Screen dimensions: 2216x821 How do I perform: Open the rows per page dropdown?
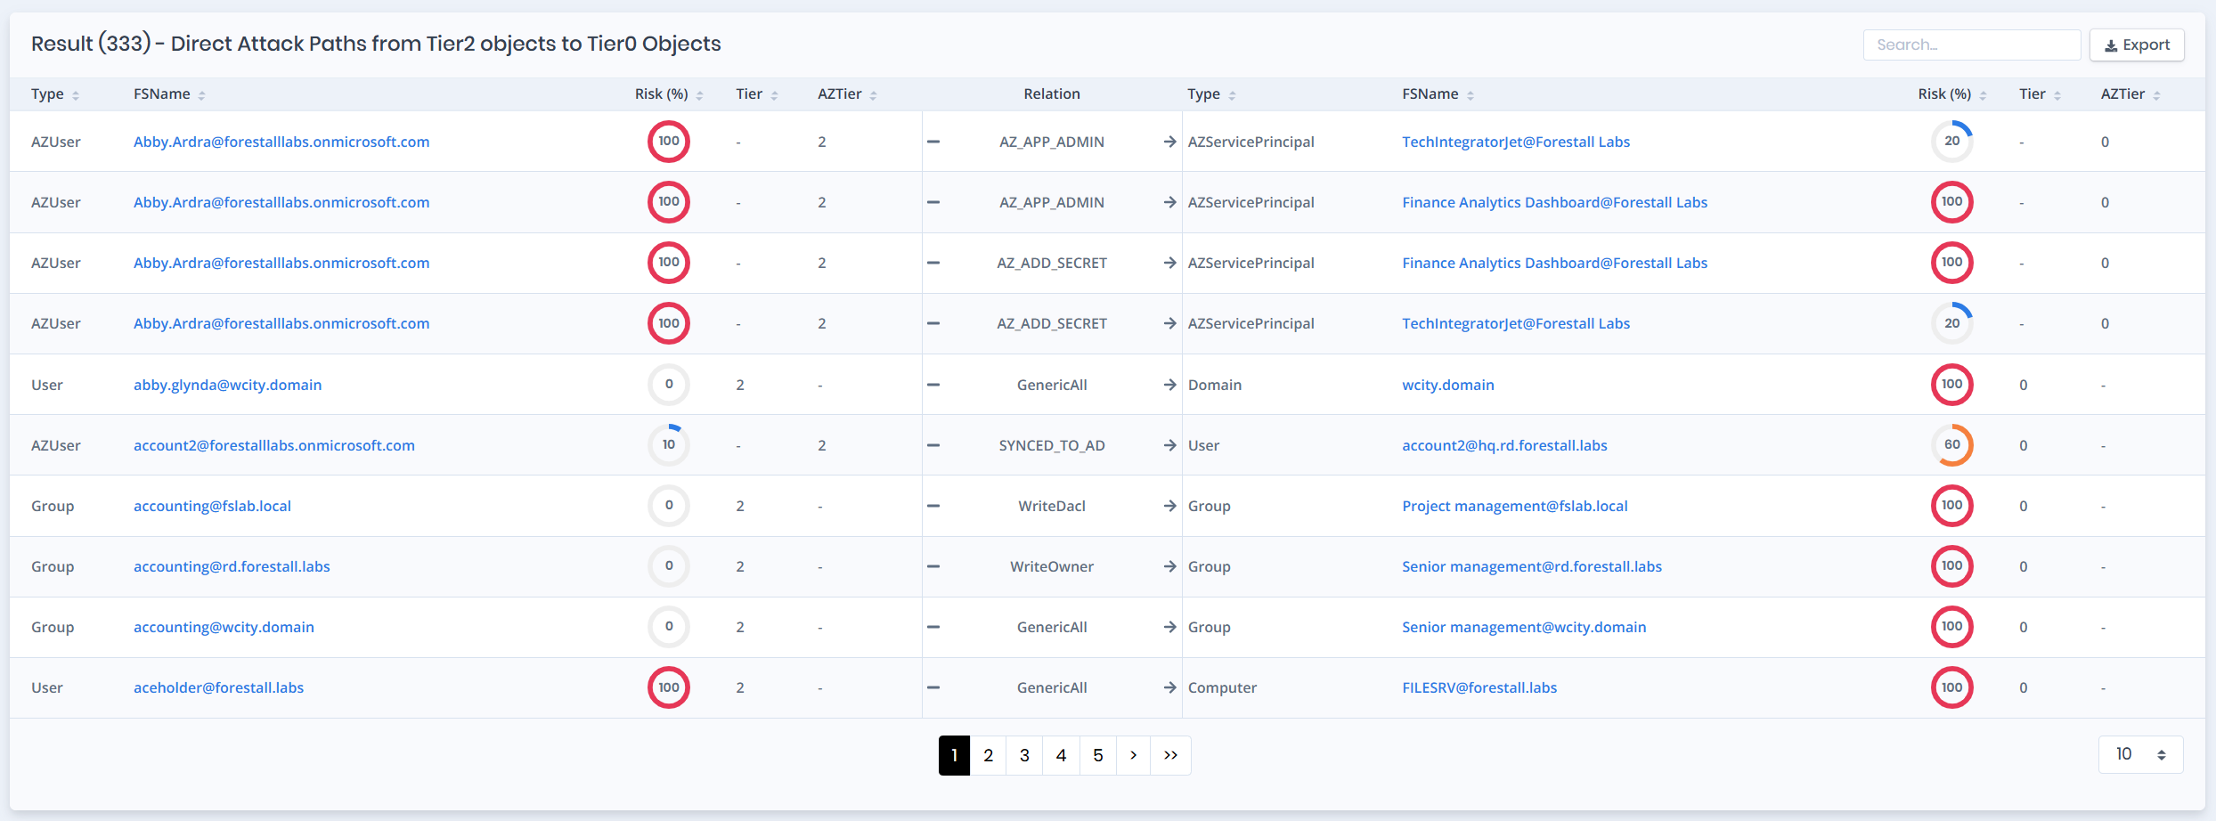(x=2140, y=755)
